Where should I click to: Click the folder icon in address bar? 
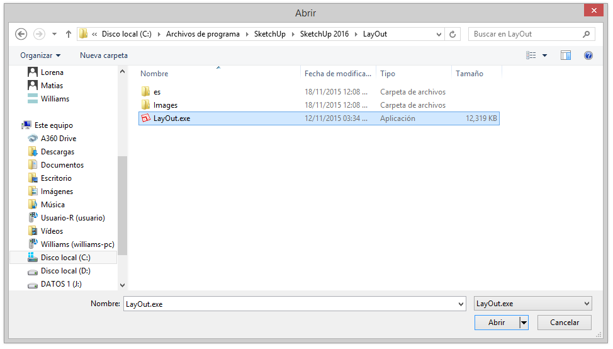[x=83, y=33]
